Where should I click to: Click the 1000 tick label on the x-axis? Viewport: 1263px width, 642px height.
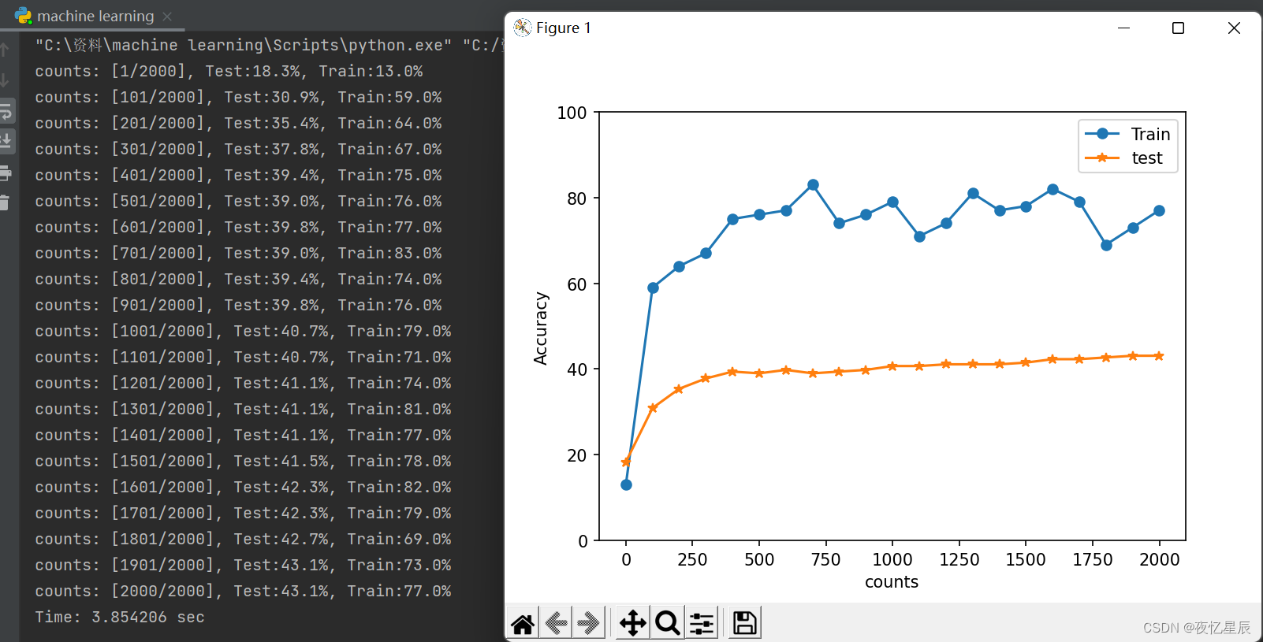coord(892,560)
